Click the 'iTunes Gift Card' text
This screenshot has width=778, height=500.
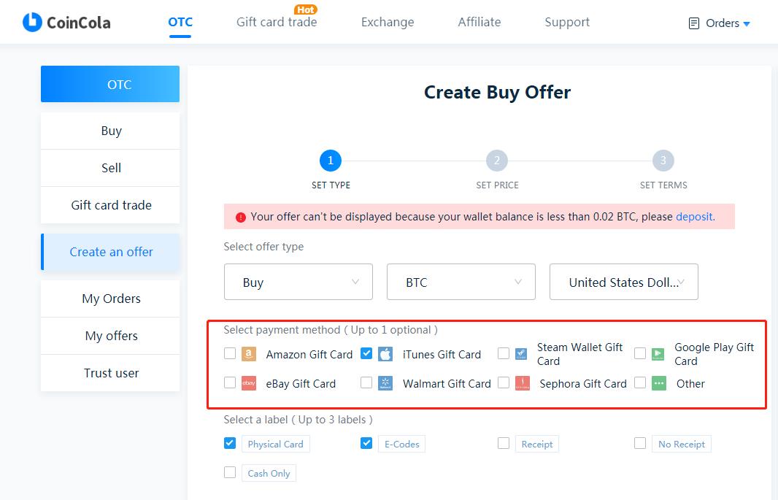[x=442, y=355]
